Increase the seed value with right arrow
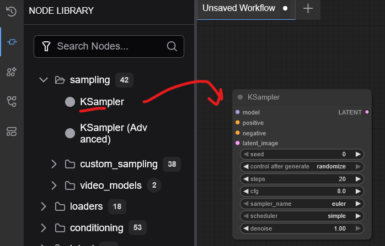Screen dimensions: 385x246 [x=358, y=155]
